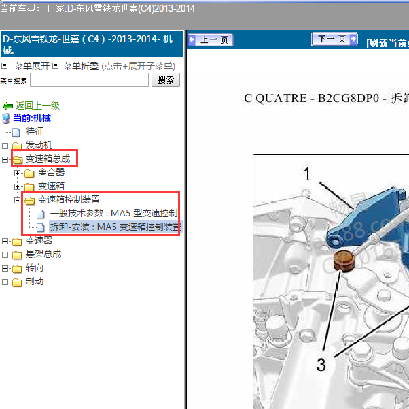Click the 离合器 folder icon
Viewport: 409px width, 409px height.
[x=29, y=173]
